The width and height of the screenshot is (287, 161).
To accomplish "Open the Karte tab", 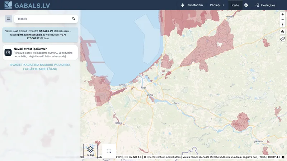I will pos(235,5).
